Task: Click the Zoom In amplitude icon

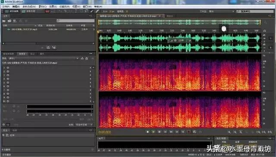Action: [x=229, y=132]
